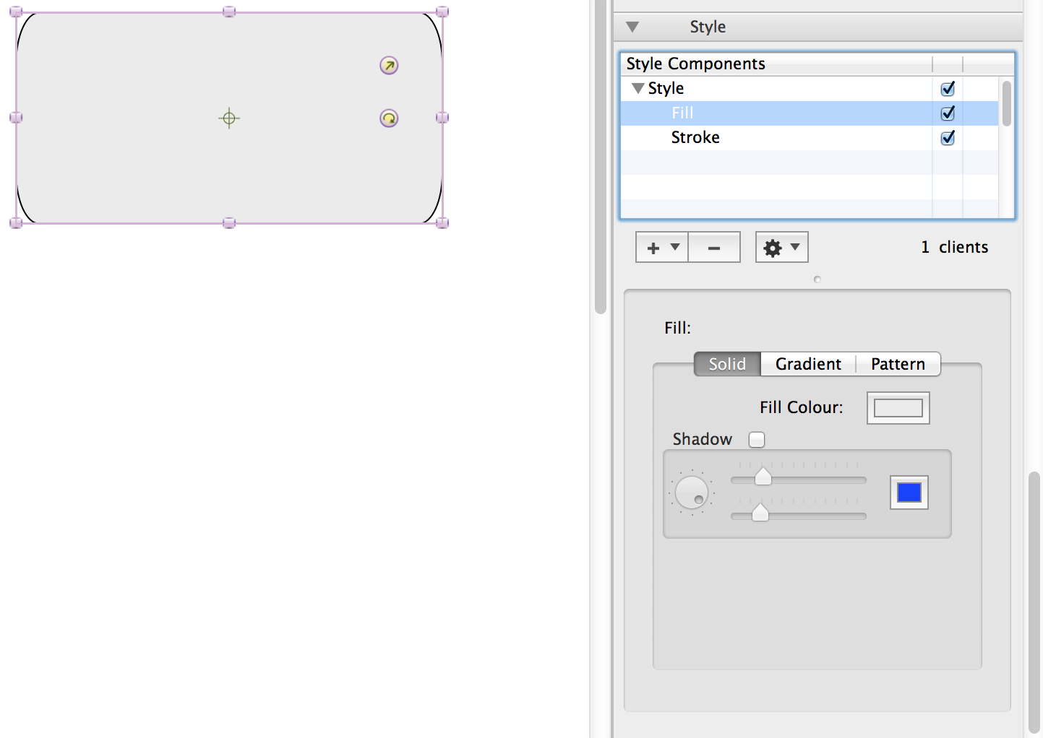Select the Stroke row in Style Components
Screen dimensions: 1043x738
tap(810, 138)
